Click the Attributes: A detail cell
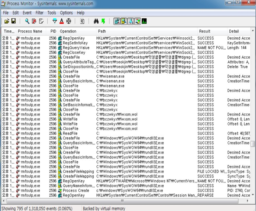Screen dimensions: 256x211 (x=238, y=62)
